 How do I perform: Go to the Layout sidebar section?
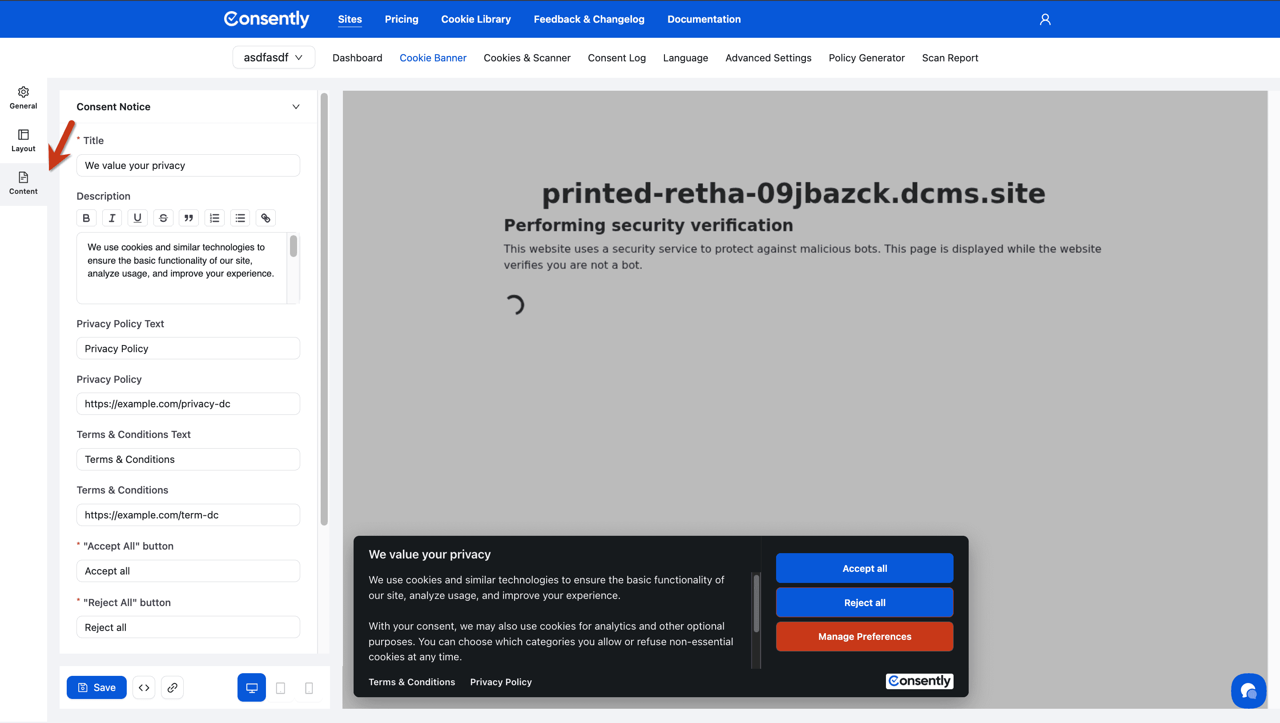tap(24, 140)
